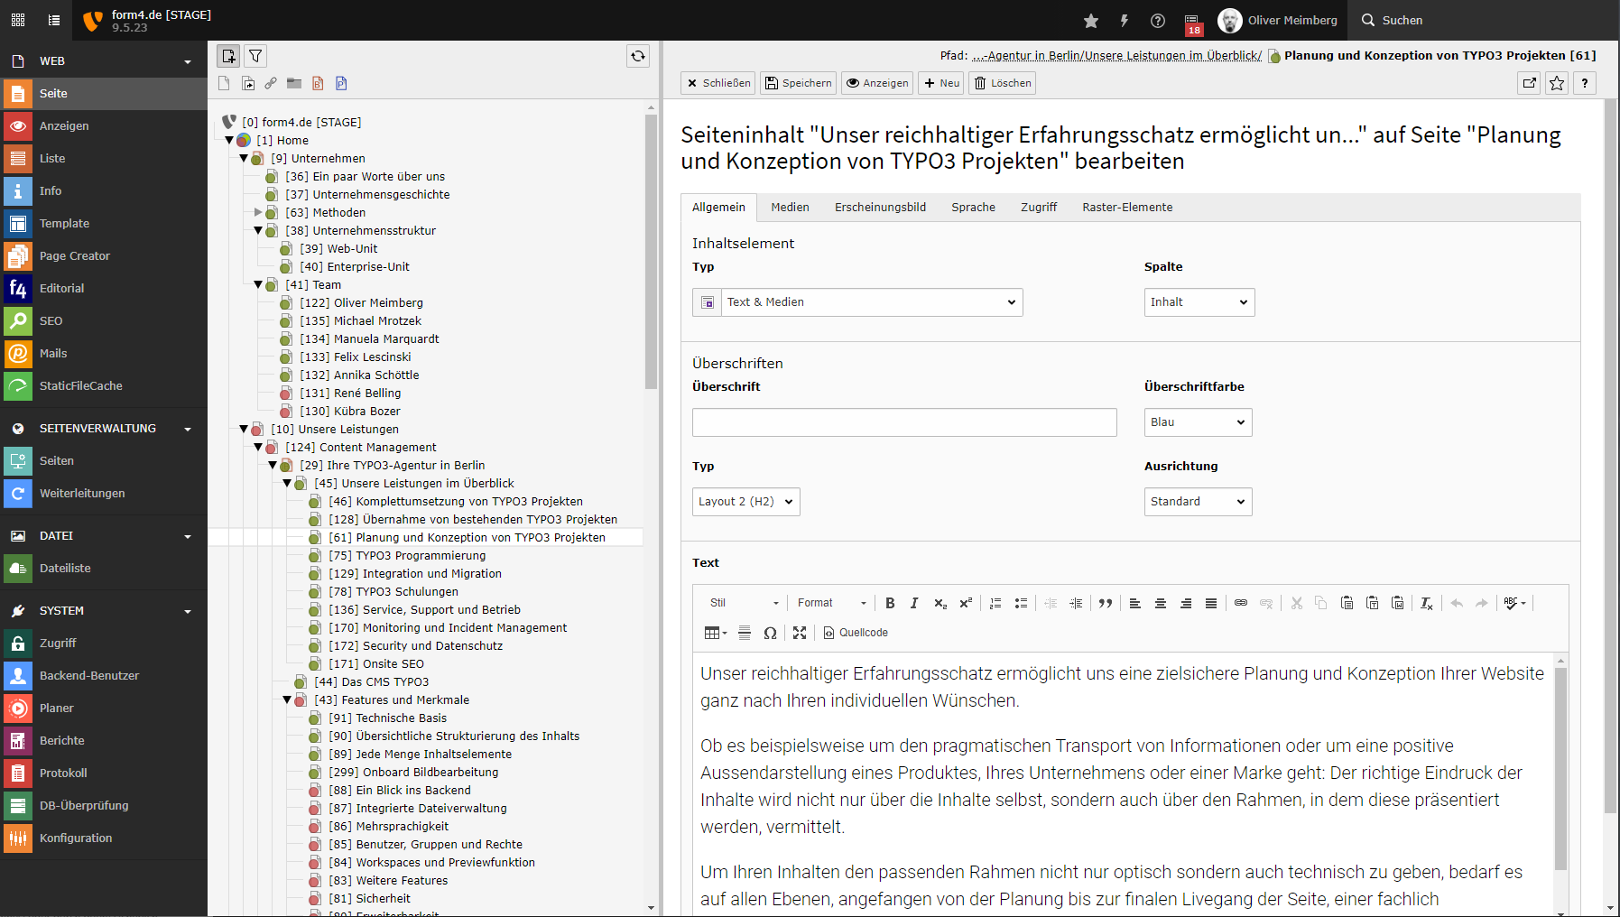Image resolution: width=1620 pixels, height=917 pixels.
Task: Reload the page tree
Action: click(x=638, y=56)
